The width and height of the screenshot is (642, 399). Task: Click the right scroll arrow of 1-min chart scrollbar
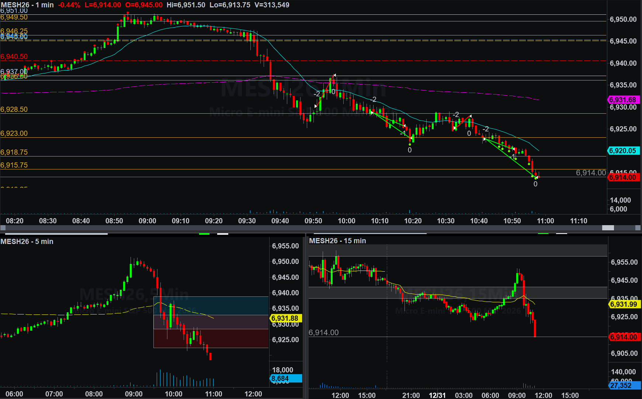click(x=638, y=228)
